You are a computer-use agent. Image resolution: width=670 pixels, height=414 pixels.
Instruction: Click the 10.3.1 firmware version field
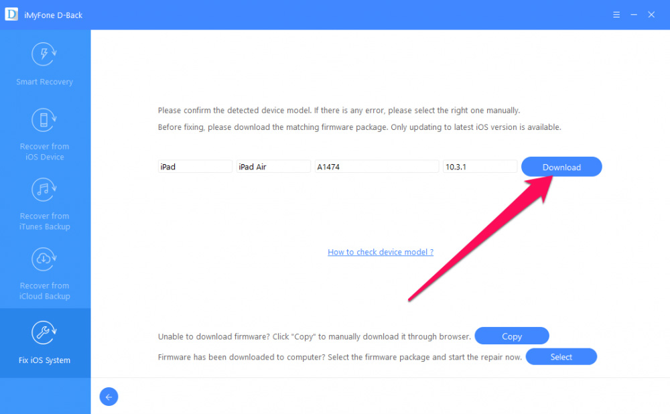point(480,167)
